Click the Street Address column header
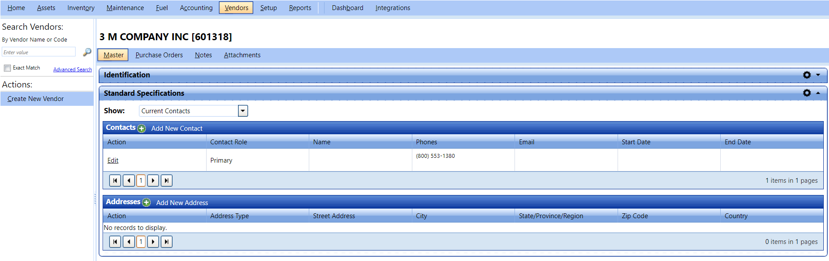The width and height of the screenshot is (829, 261). (x=360, y=216)
